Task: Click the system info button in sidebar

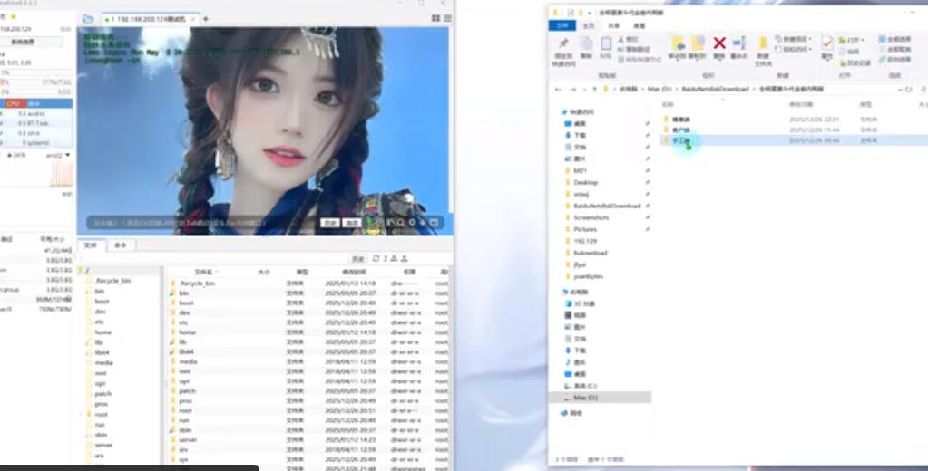Action: (24, 42)
